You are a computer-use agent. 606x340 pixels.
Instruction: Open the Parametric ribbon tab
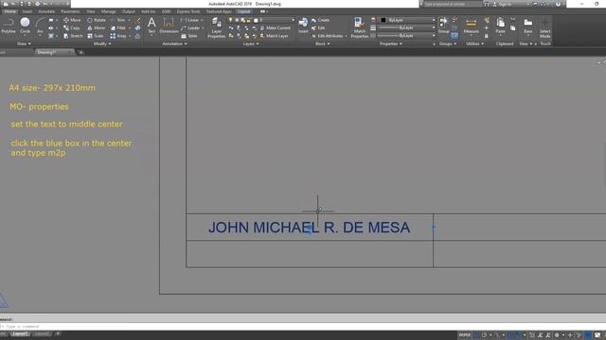tap(70, 11)
